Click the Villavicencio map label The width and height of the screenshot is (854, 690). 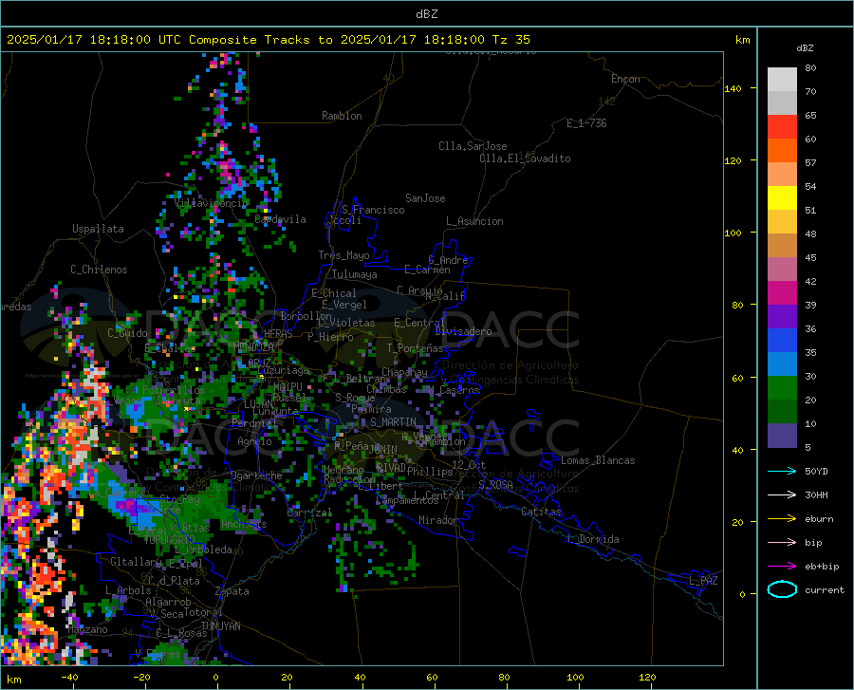(x=212, y=203)
